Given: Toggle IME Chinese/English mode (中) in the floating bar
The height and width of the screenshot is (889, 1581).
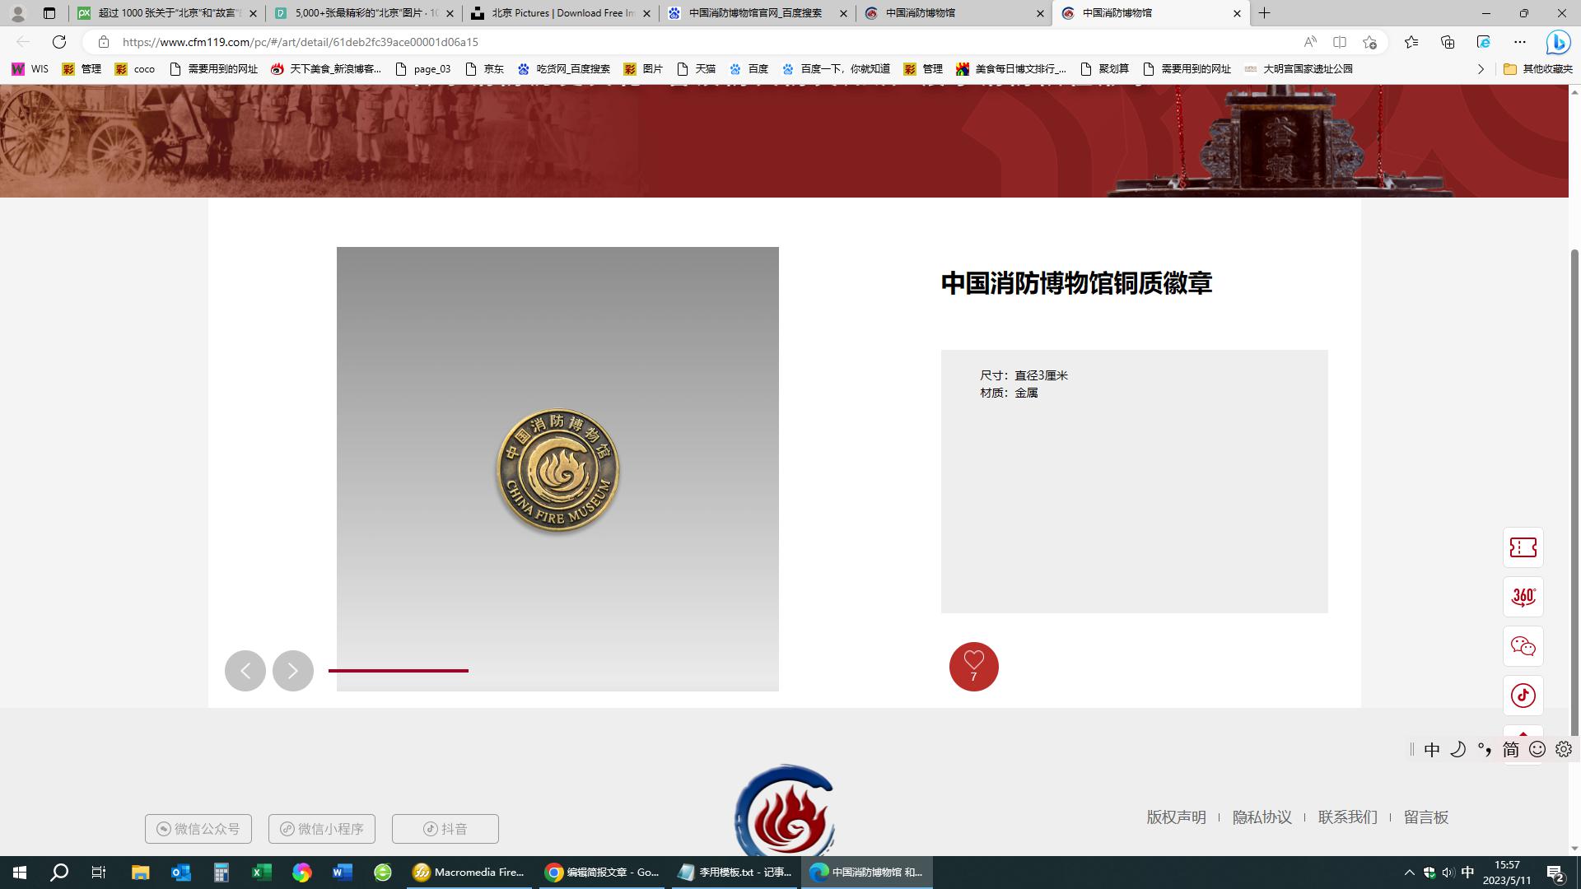Looking at the screenshot, I should tap(1432, 749).
